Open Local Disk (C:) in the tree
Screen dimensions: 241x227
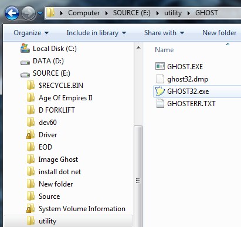55,49
